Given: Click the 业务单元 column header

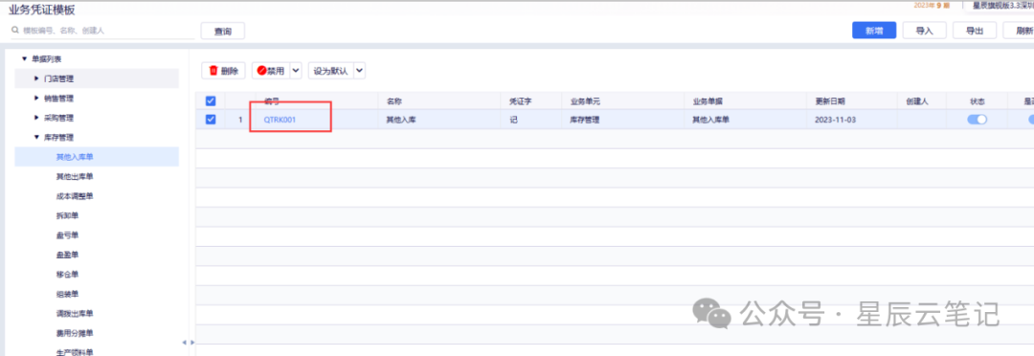Looking at the screenshot, I should [x=585, y=101].
